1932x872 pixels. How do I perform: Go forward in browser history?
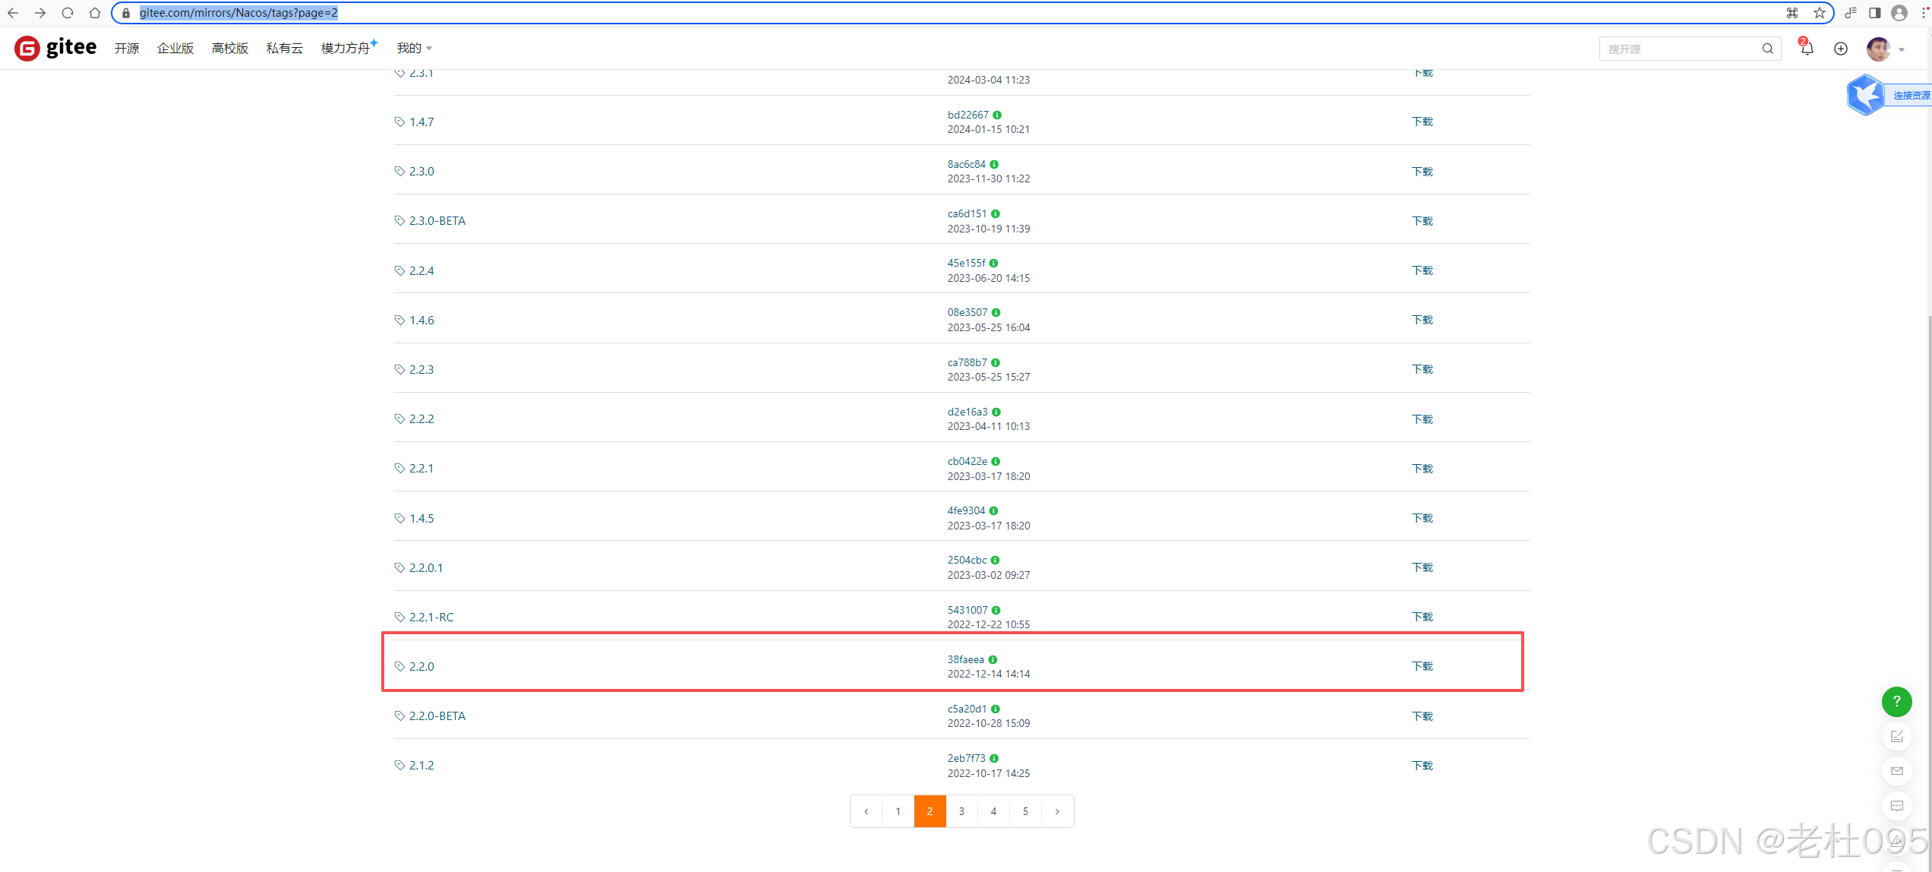pos(40,13)
